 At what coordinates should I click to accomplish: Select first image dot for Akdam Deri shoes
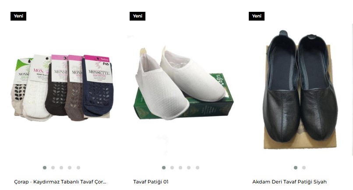point(296,168)
